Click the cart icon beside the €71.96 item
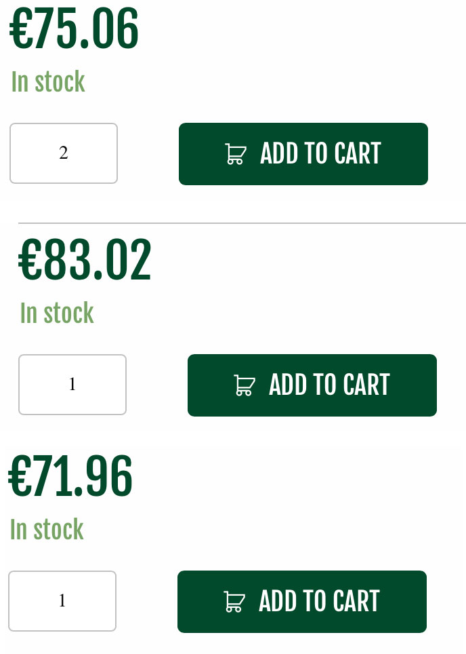Viewport: 466px width, 654px height. click(234, 602)
